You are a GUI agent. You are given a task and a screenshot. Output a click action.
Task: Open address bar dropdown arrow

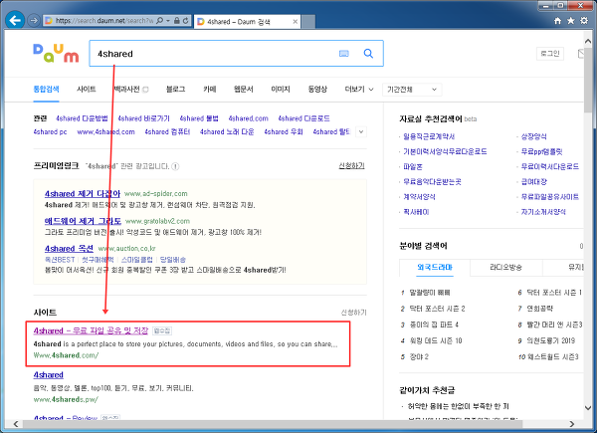(x=168, y=21)
